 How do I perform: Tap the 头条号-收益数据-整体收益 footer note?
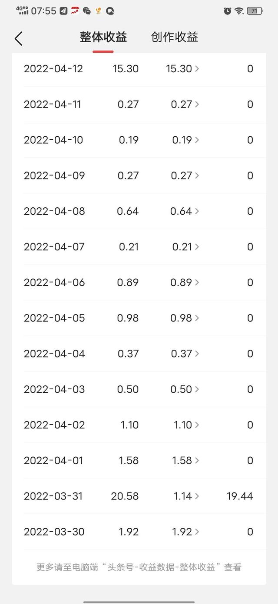[x=139, y=567]
